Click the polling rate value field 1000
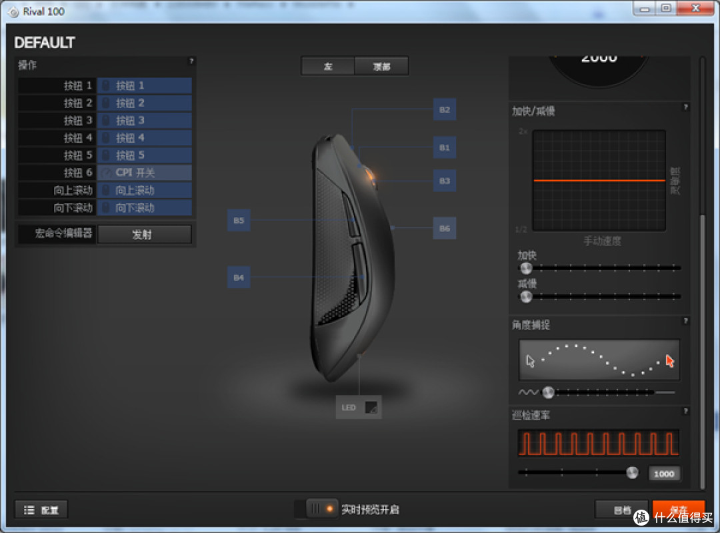 [664, 474]
